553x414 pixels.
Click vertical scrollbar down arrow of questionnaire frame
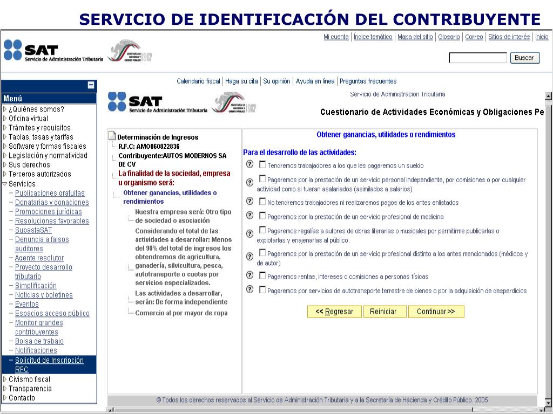pyautogui.click(x=549, y=403)
